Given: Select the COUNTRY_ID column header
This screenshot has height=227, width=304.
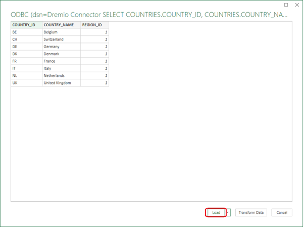Looking at the screenshot, I should (26, 25).
